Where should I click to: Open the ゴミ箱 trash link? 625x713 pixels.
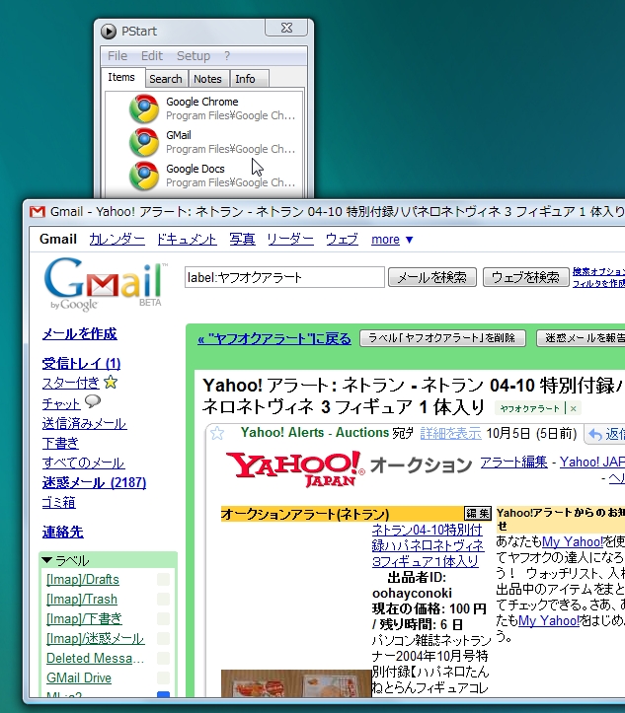click(x=58, y=503)
